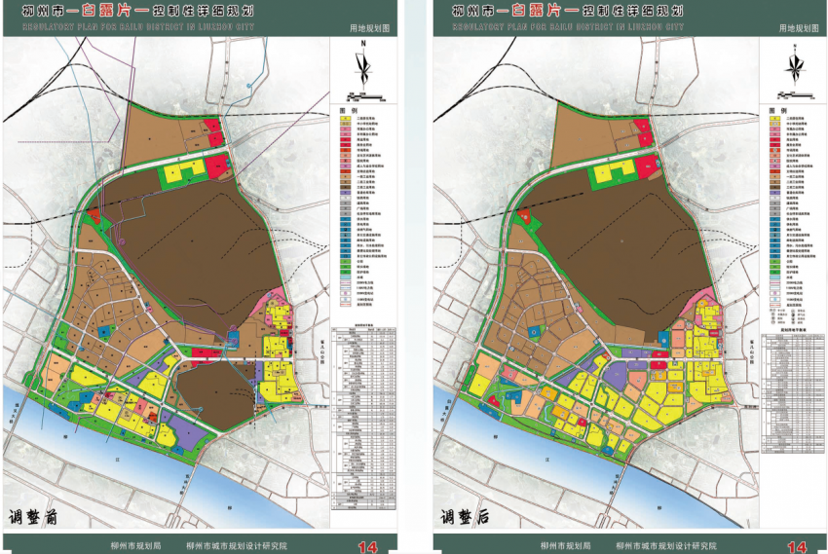Click the 雀儿山公园 label beside the 调整后 map
Image resolution: width=828 pixels, height=554 pixels.
click(751, 351)
